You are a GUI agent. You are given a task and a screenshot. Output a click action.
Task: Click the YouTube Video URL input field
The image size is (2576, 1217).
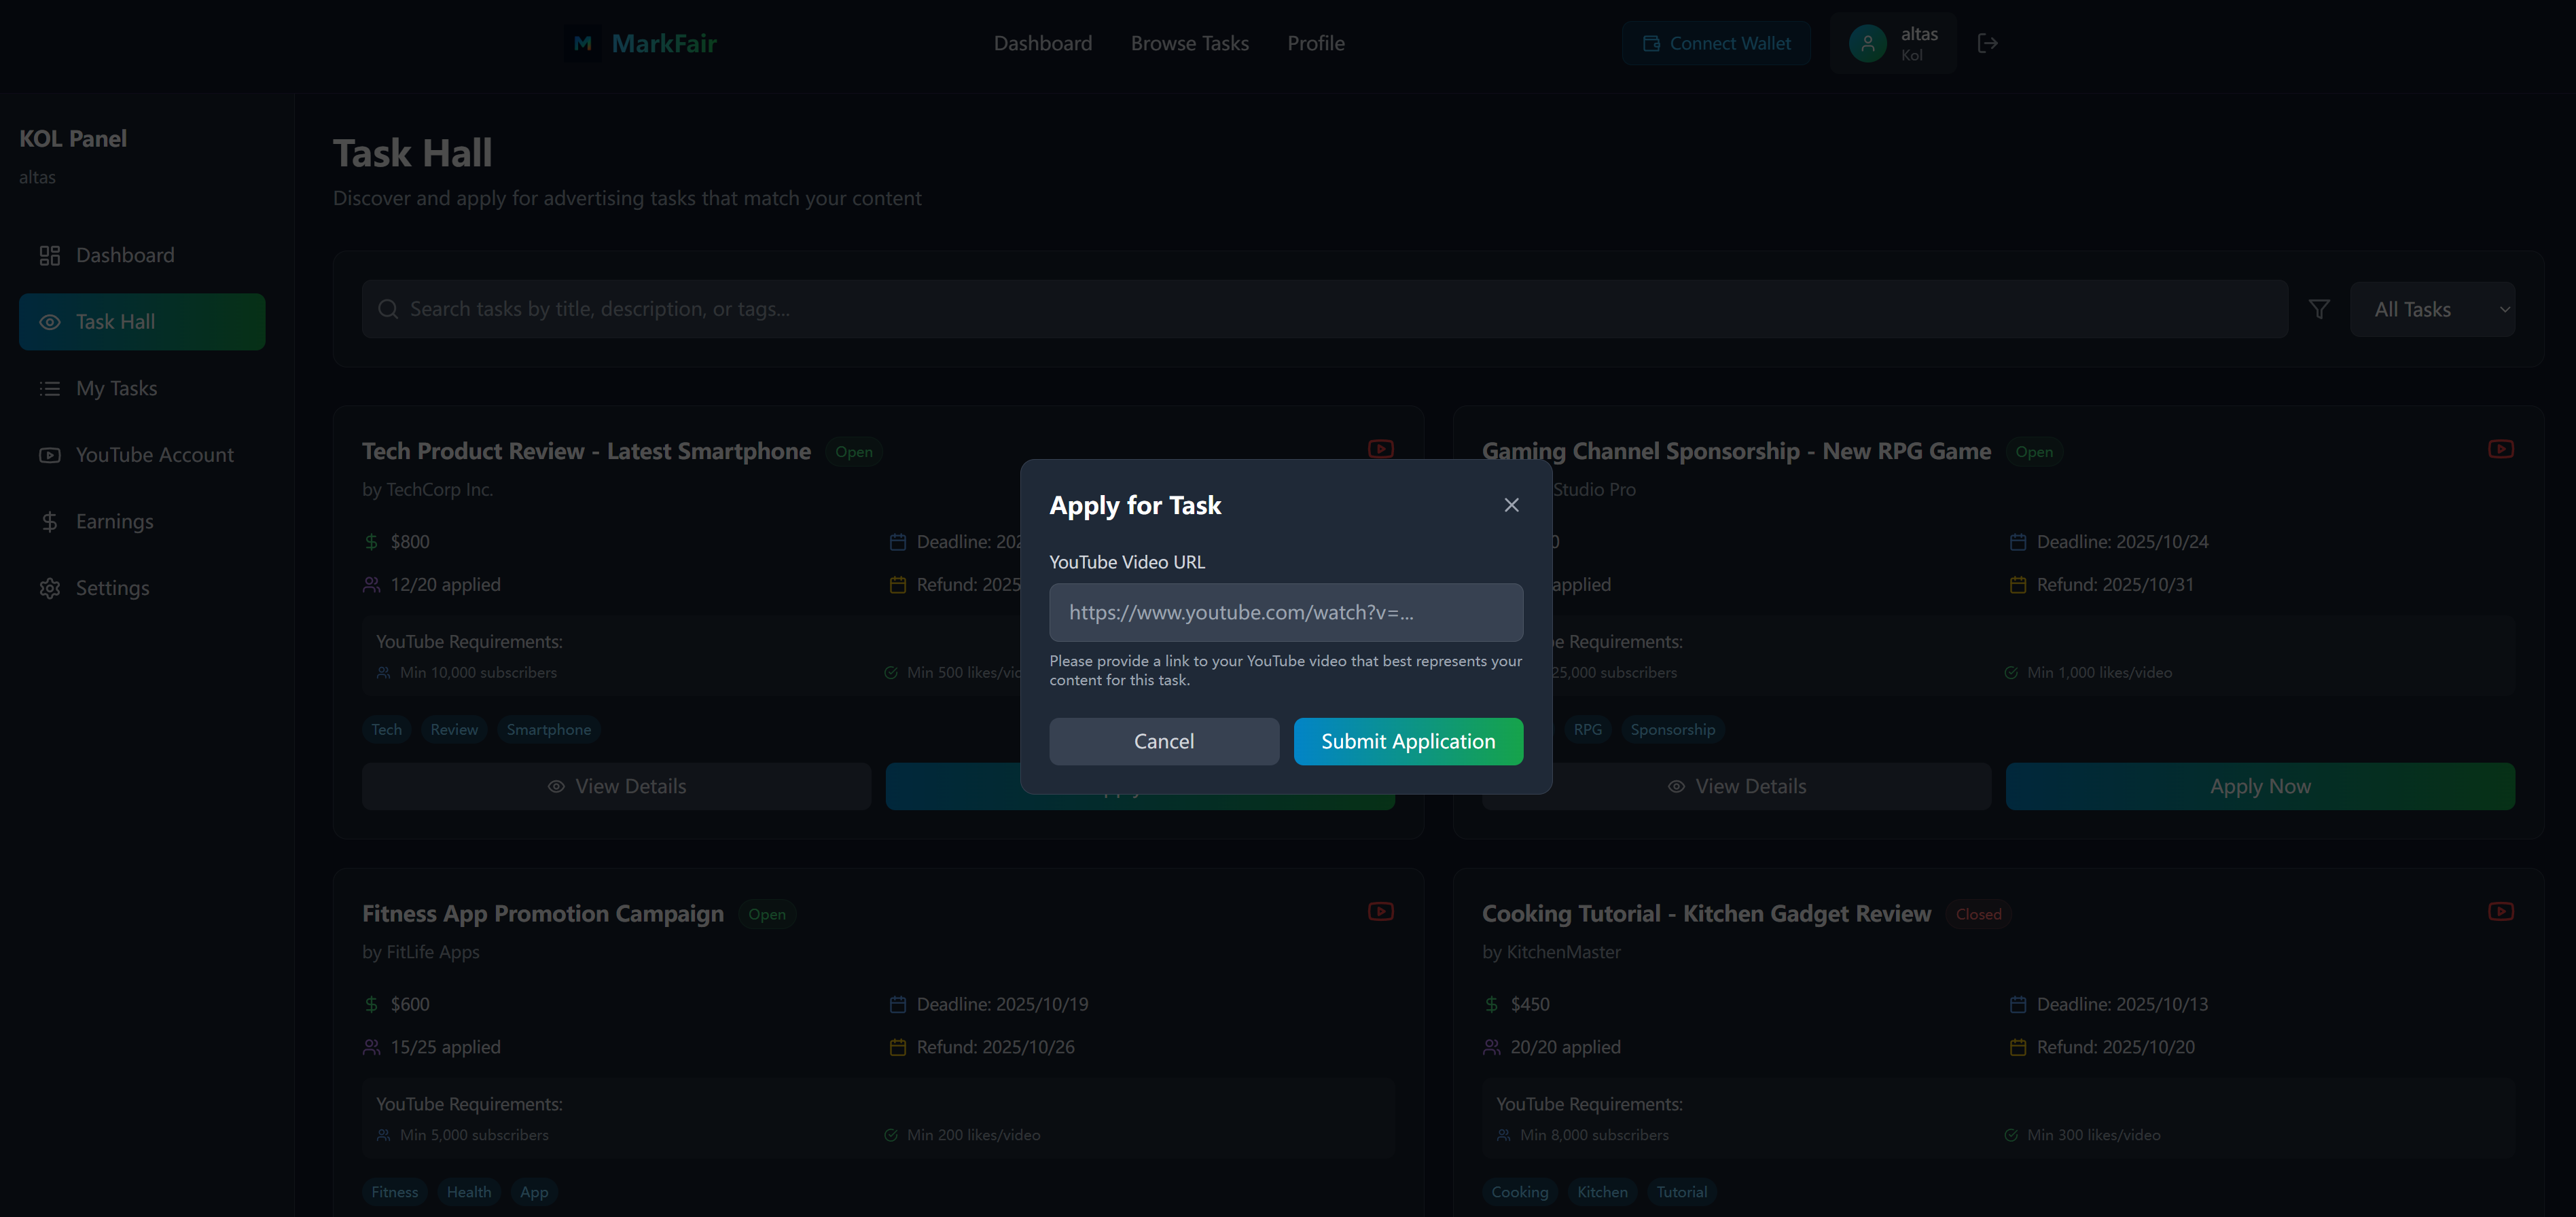(1285, 612)
